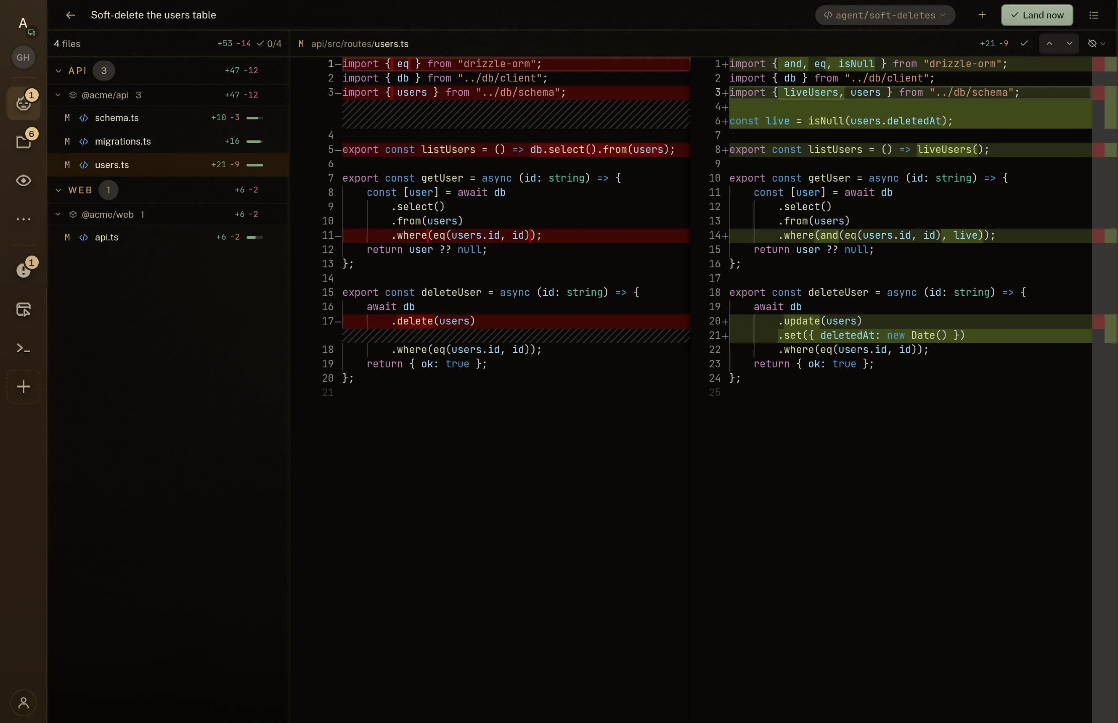Open the agent robot icon with badge 1
This screenshot has height=723, width=1118.
[x=24, y=103]
